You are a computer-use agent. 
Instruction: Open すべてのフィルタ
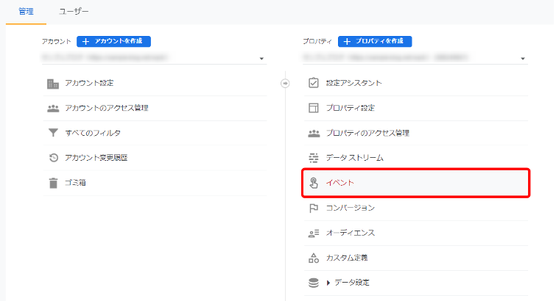point(93,133)
